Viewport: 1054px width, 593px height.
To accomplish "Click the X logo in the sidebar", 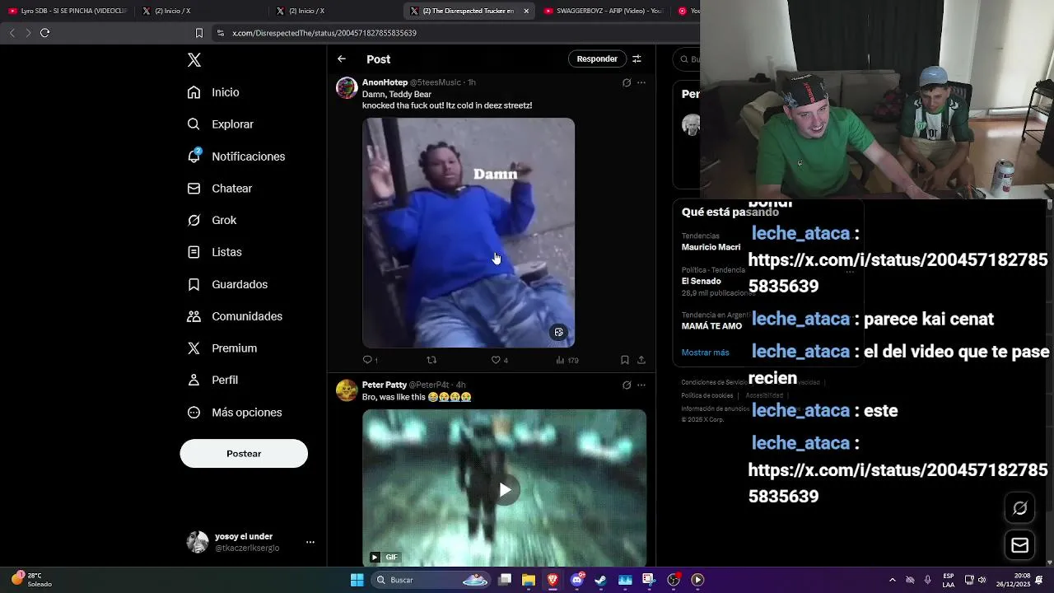I will click(x=194, y=60).
